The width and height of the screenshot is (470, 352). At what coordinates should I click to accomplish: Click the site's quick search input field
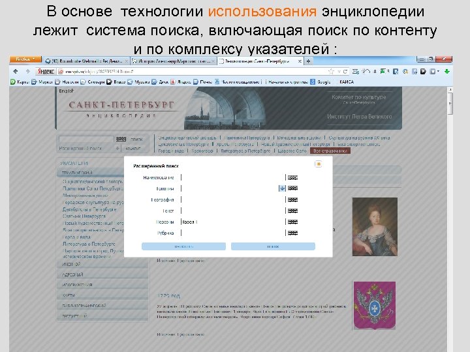coord(86,139)
